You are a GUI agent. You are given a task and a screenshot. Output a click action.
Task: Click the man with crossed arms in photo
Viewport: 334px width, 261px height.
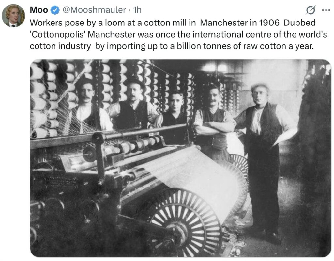pyautogui.click(x=213, y=122)
